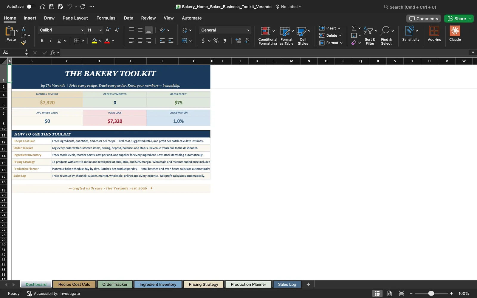Expand the Calibri font name dropdown
This screenshot has height=298, width=477.
(82, 30)
